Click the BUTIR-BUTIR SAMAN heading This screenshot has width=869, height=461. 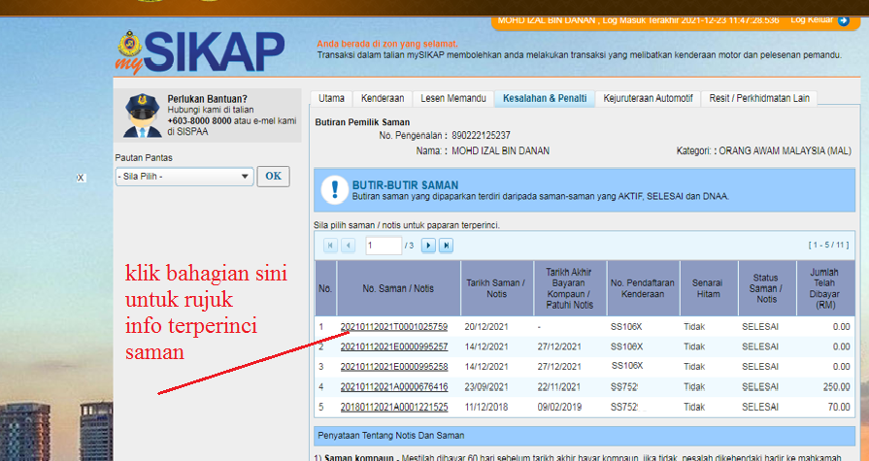pyautogui.click(x=405, y=185)
